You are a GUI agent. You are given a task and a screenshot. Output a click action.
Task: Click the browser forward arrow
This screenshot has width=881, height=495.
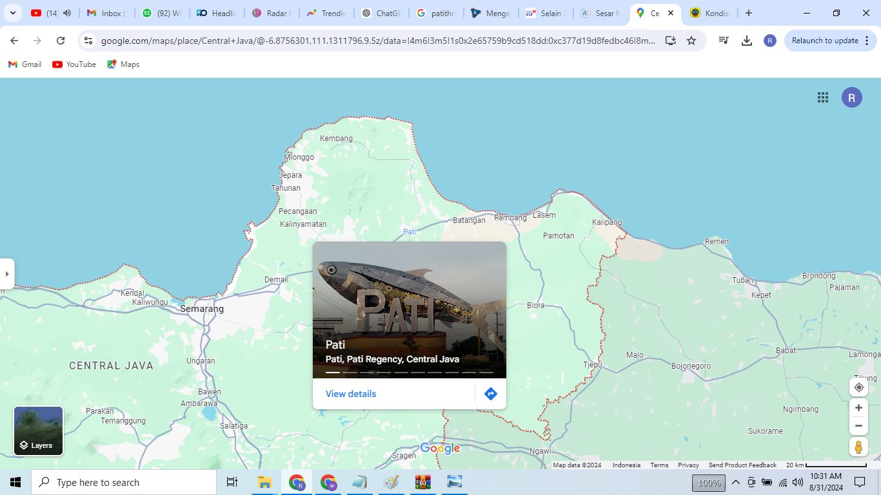37,41
